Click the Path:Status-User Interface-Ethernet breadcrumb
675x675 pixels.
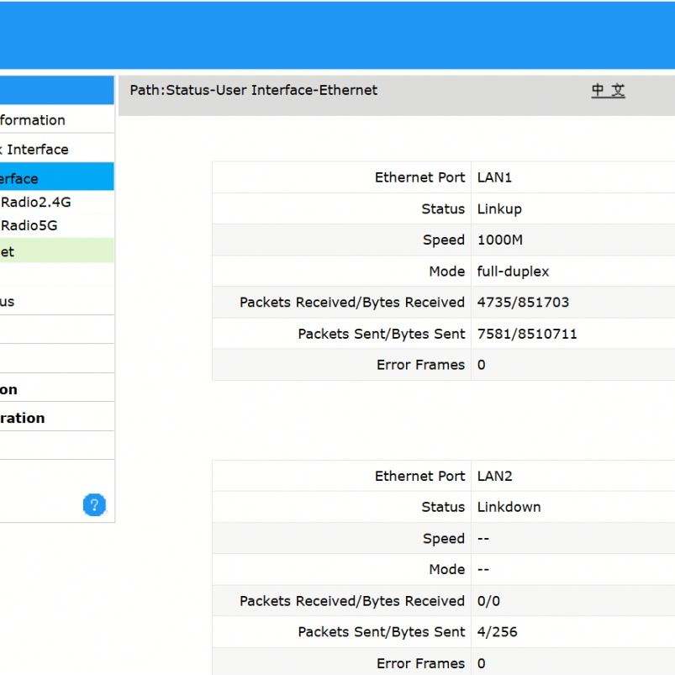click(254, 90)
